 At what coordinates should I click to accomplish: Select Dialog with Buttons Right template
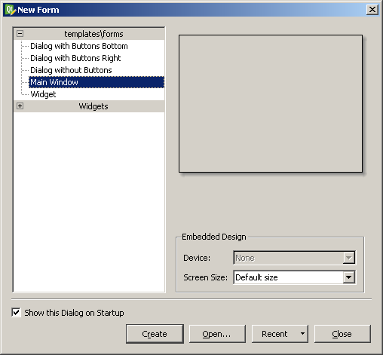[75, 58]
